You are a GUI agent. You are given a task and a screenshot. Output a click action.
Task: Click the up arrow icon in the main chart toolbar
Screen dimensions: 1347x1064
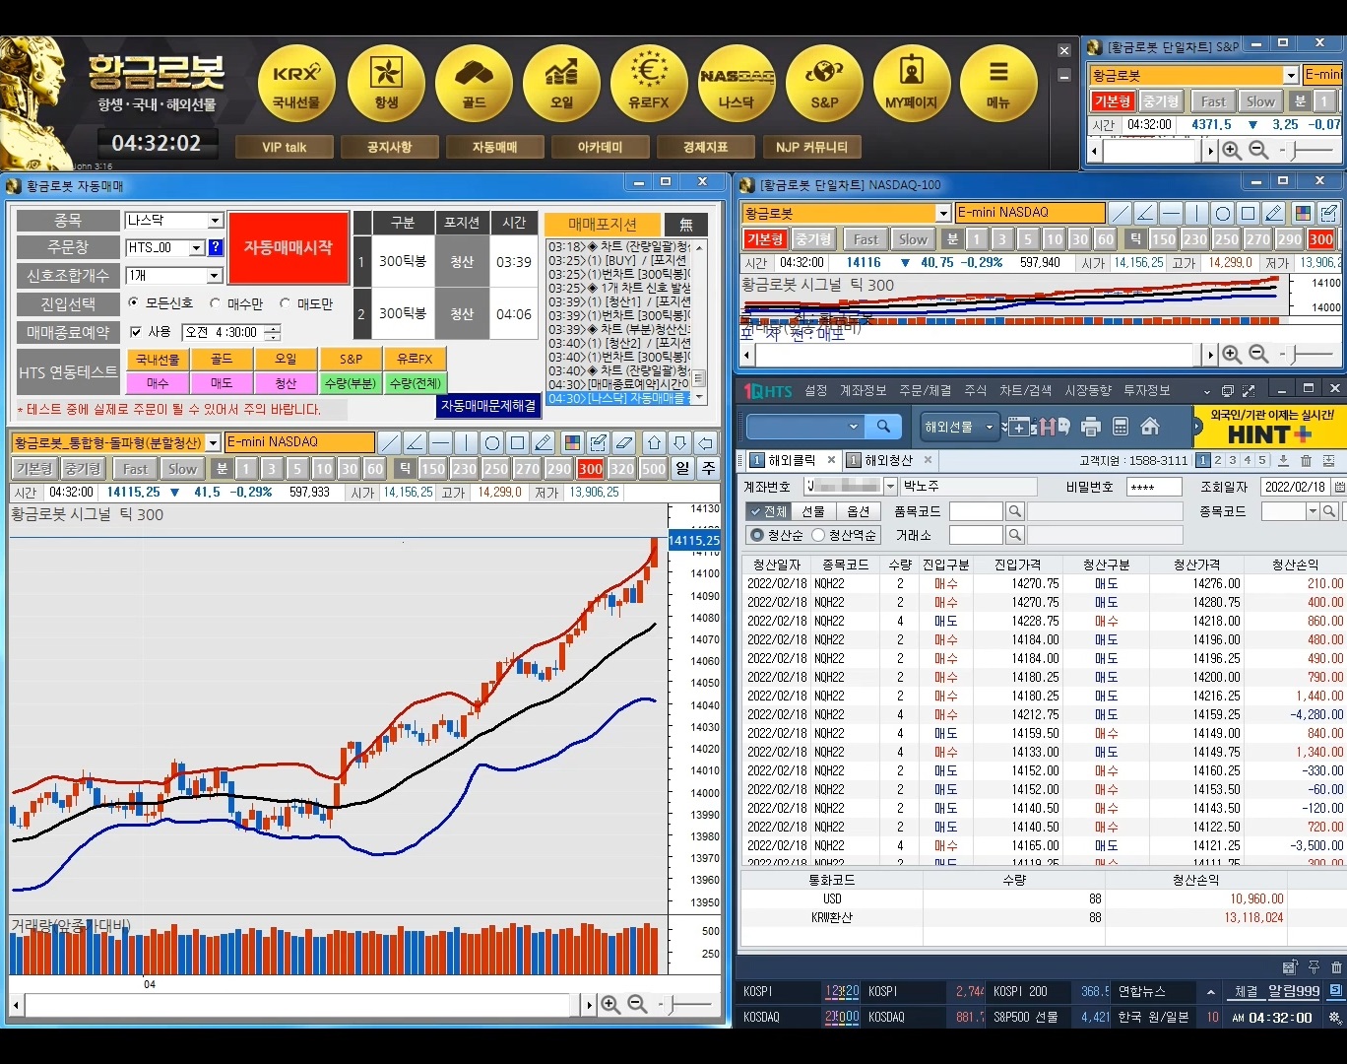(x=655, y=442)
